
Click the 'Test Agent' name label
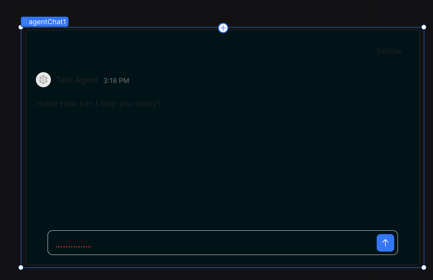[x=77, y=80]
